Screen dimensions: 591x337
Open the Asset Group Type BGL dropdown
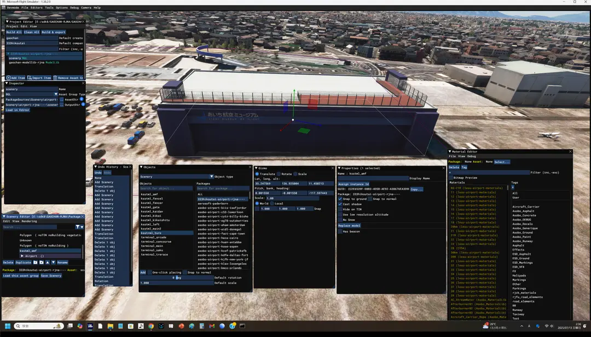pos(56,94)
